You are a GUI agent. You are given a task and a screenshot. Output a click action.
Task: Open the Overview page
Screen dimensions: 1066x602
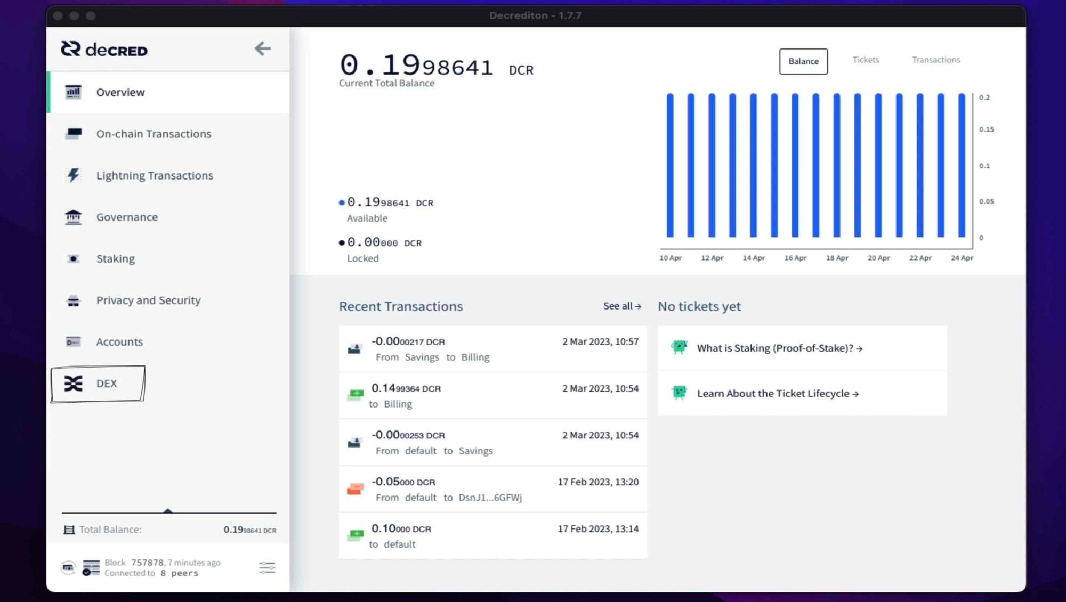(x=168, y=92)
